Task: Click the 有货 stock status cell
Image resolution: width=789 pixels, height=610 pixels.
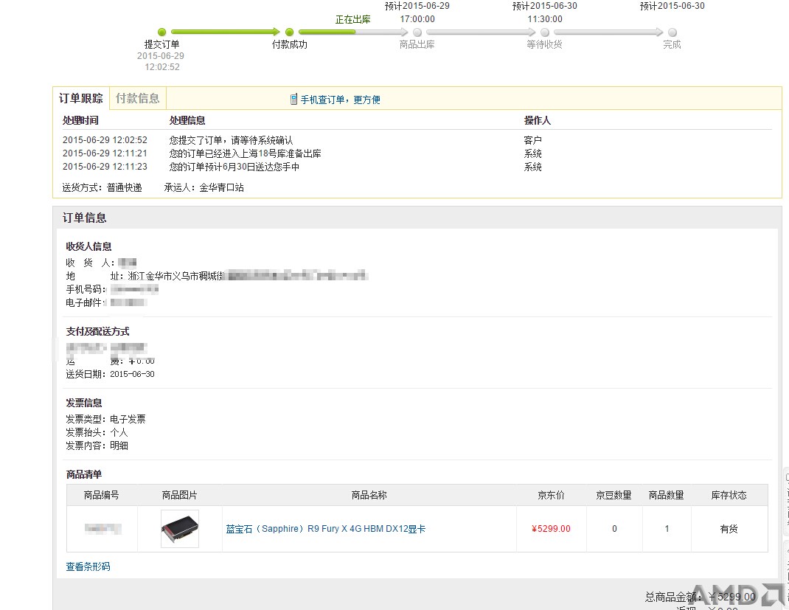Action: point(729,529)
